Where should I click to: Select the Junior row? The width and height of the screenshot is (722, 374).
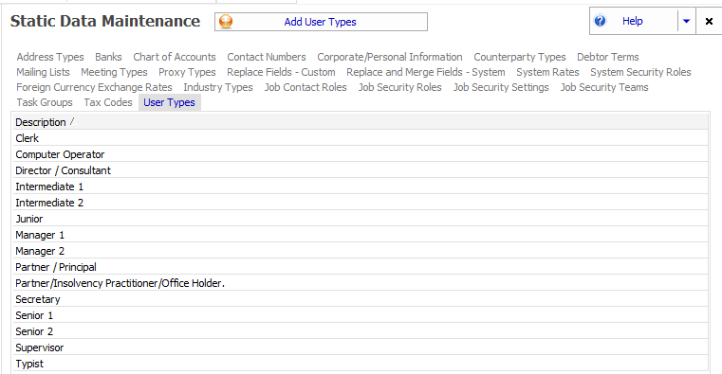(361, 219)
